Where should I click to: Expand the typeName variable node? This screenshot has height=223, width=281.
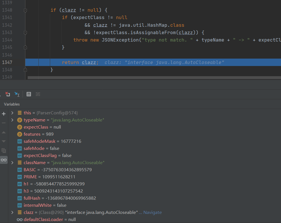click(x=12, y=120)
